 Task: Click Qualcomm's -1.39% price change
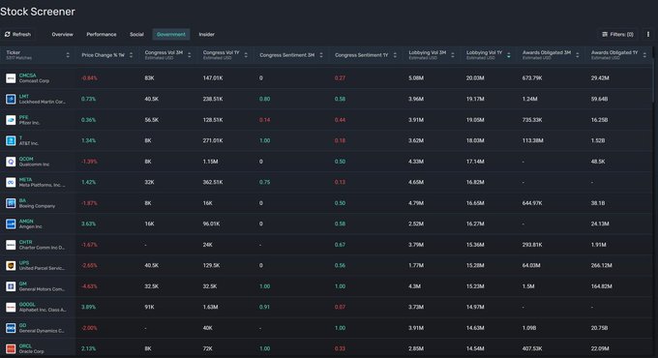tap(89, 162)
